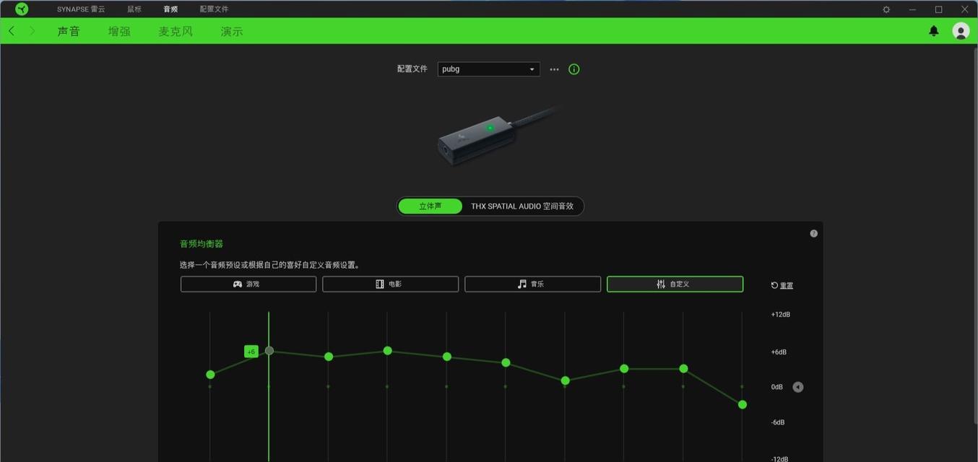This screenshot has width=978, height=462.
Task: Select the 增强 sub-tab
Action: pyautogui.click(x=119, y=32)
